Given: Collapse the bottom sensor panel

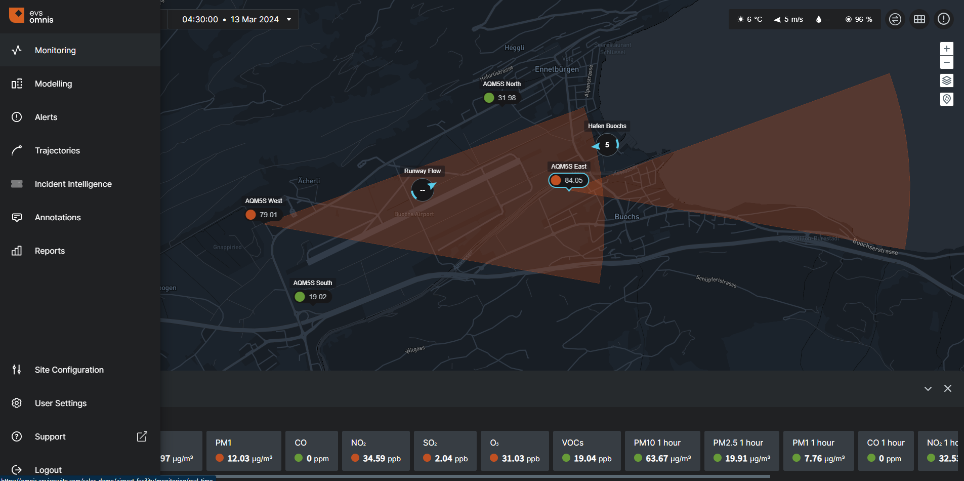Looking at the screenshot, I should point(928,388).
